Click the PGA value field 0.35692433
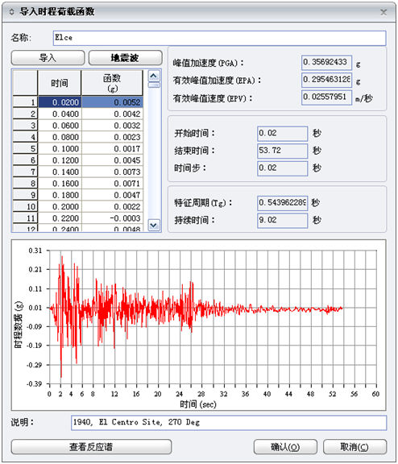398x464 pixels. tap(326, 63)
